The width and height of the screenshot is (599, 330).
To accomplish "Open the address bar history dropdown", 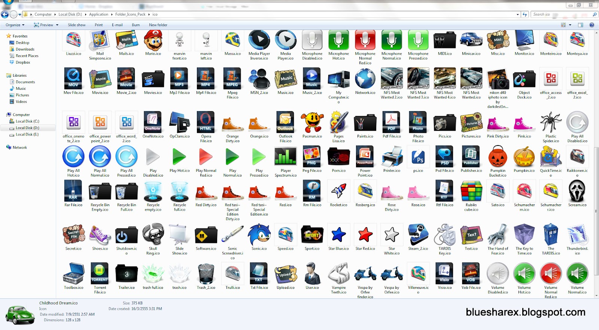I will [518, 15].
